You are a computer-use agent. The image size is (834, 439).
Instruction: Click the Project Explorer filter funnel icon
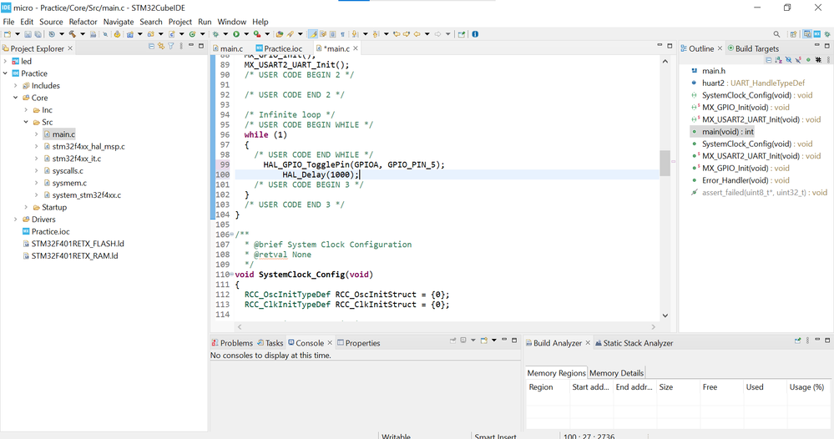(171, 46)
